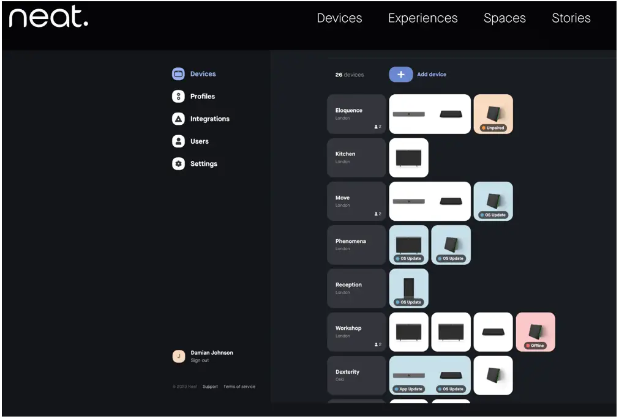Screen dimensions: 619x419
Task: Click the Offline badge in the Workshop row
Action: 535,345
